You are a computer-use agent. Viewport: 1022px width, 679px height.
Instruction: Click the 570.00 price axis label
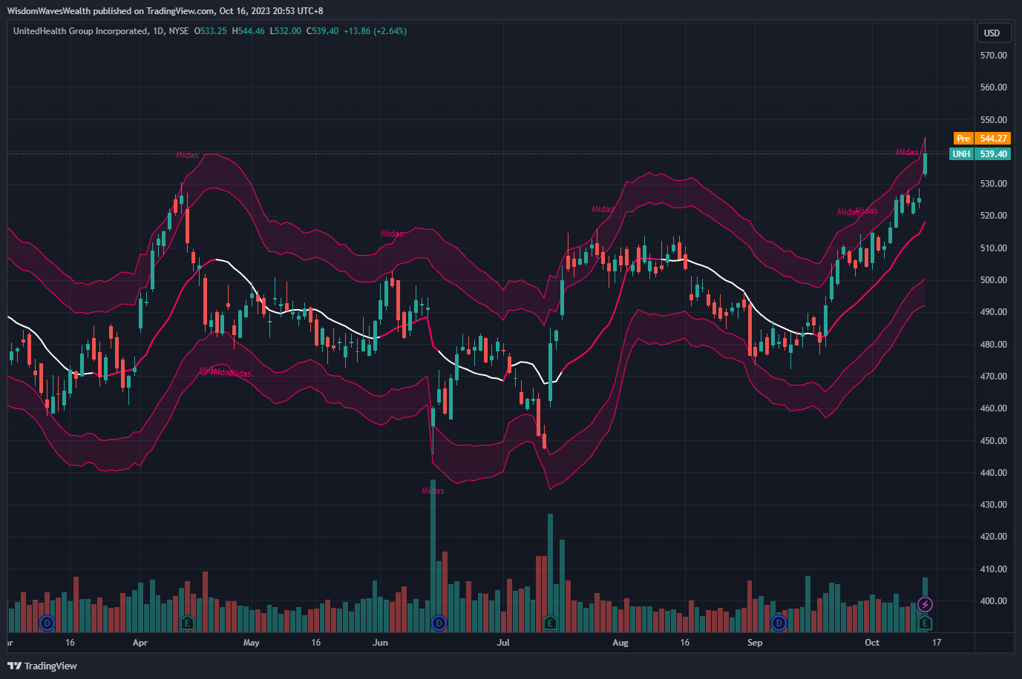point(993,56)
